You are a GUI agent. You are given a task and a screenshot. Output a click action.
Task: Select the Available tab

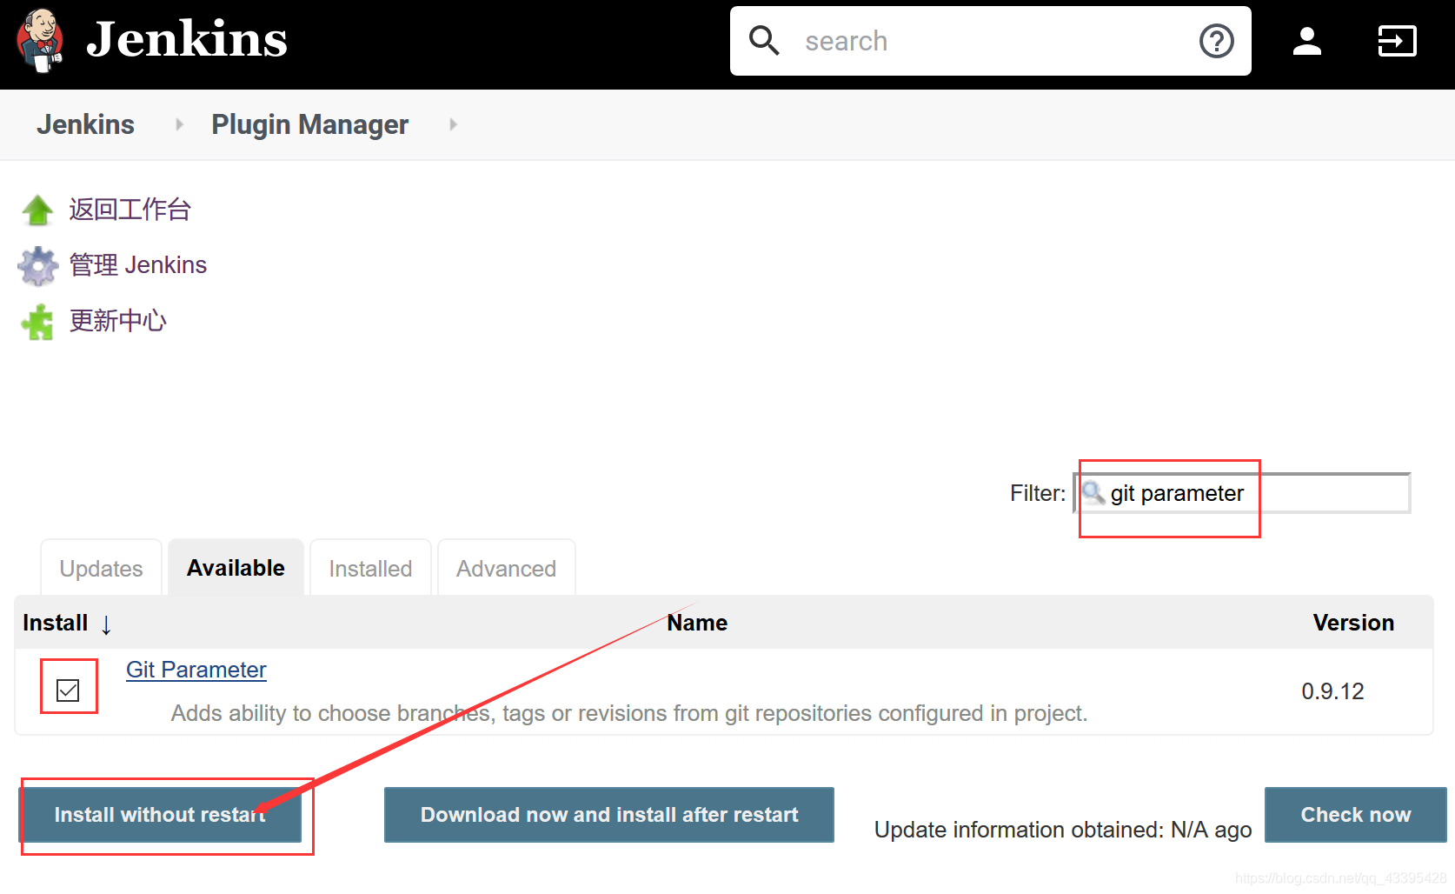(236, 568)
